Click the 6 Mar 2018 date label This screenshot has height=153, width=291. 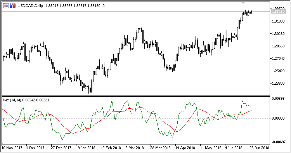pyautogui.click(x=135, y=148)
